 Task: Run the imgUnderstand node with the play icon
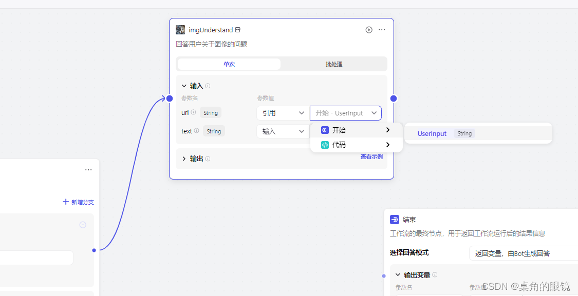pos(369,30)
